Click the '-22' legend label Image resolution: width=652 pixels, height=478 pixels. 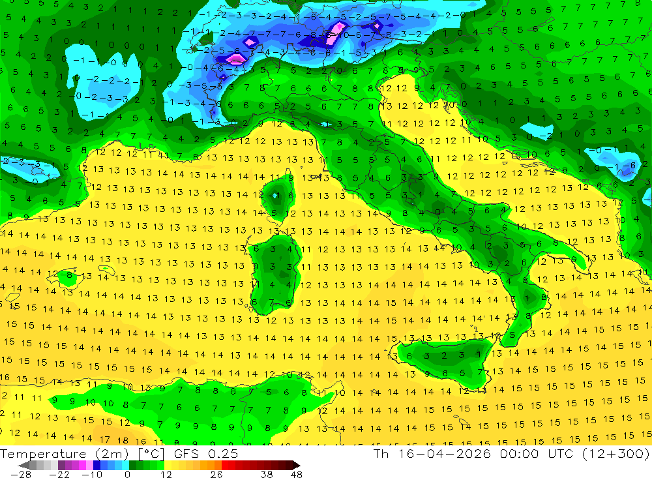point(59,475)
